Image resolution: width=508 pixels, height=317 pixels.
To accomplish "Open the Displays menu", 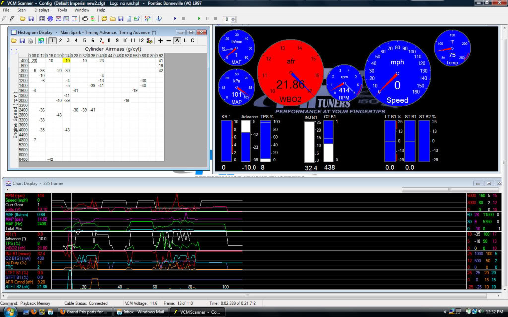I will [x=42, y=10].
